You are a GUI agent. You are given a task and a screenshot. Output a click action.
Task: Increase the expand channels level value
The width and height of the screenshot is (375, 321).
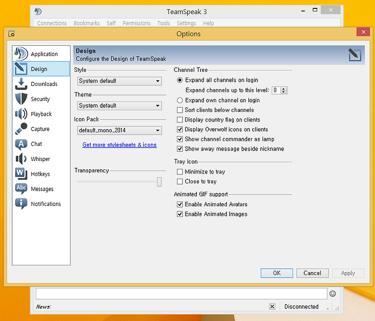tap(284, 89)
